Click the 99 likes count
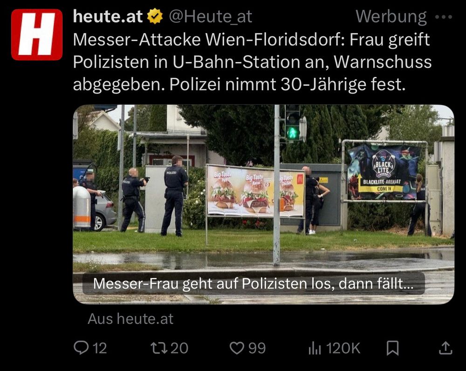The height and width of the screenshot is (371, 466). pos(257,348)
